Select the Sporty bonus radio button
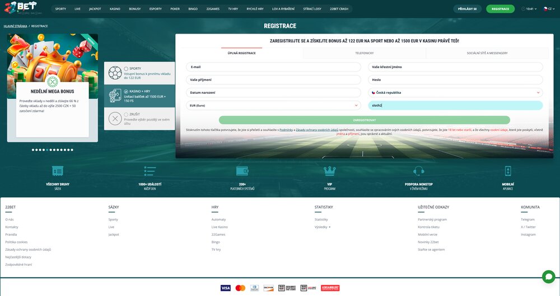The width and height of the screenshot is (560, 296). click(126, 68)
